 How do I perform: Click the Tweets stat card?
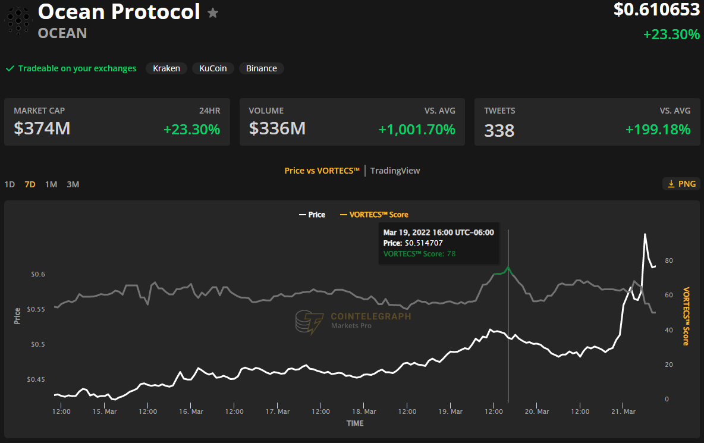click(587, 122)
